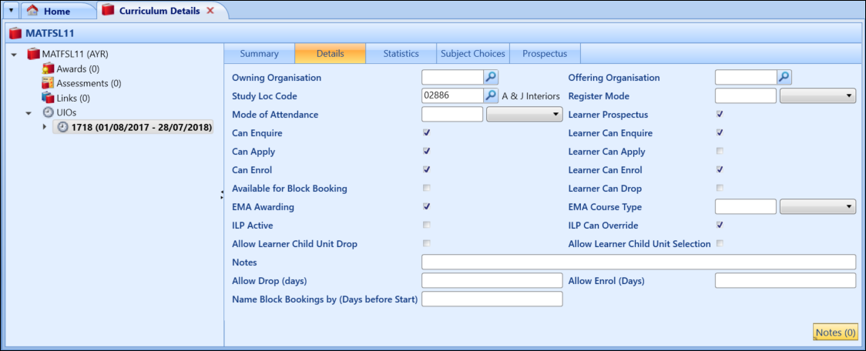
Task: Tick Available for Block Booking checkbox
Action: [426, 188]
